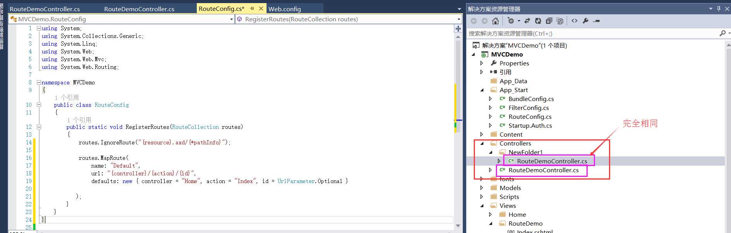Image resolution: width=731 pixels, height=233 pixels.
Task: Select RouteDemoController.cs under NewFolder1
Action: [x=552, y=161]
